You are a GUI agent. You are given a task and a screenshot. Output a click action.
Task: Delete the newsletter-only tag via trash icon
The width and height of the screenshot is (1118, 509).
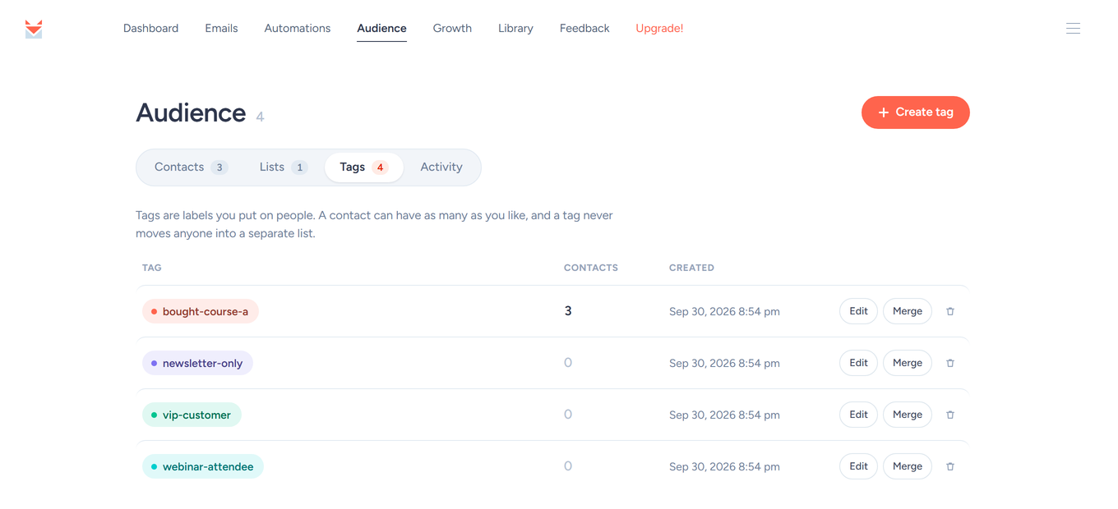coord(950,363)
